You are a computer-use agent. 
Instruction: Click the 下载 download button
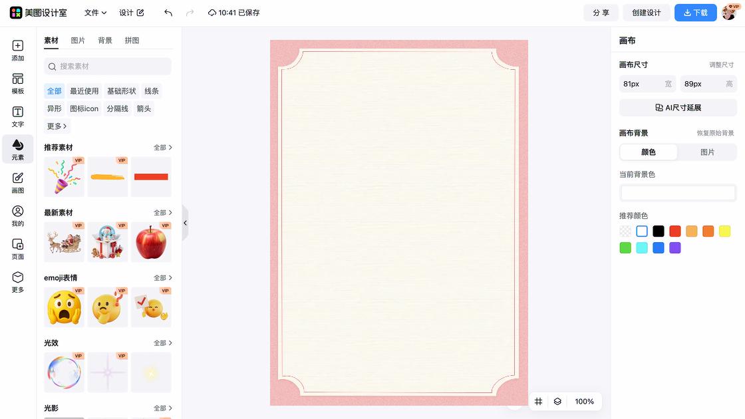coord(695,12)
